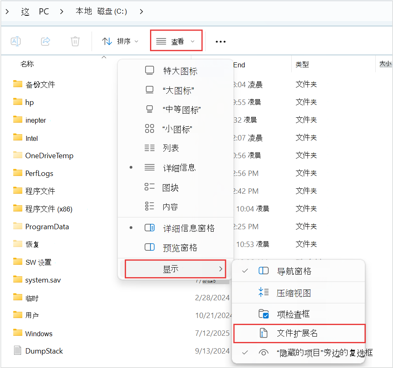Screen dimensions: 393x368
Task: Click the delete trash icon in the toolbar
Action: coord(74,41)
